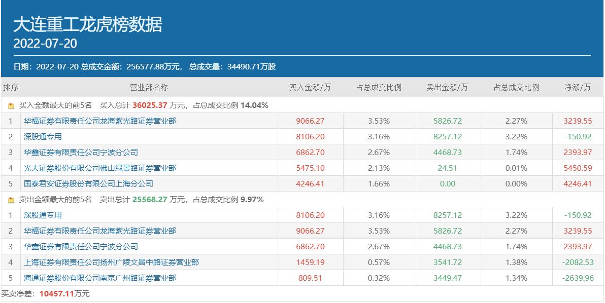The width and height of the screenshot is (605, 303).
Task: Open 华鑫证券宁波分公司 link in sell list
Action: 81,247
